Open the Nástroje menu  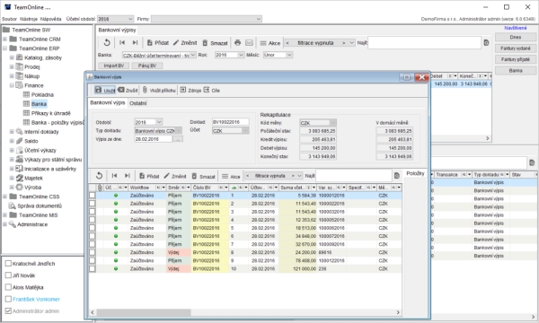point(29,19)
